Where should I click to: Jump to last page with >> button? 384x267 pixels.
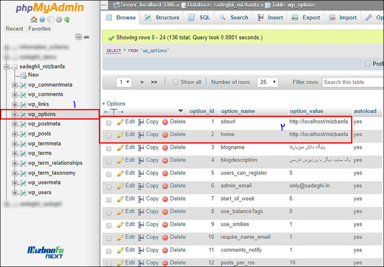tap(154, 82)
